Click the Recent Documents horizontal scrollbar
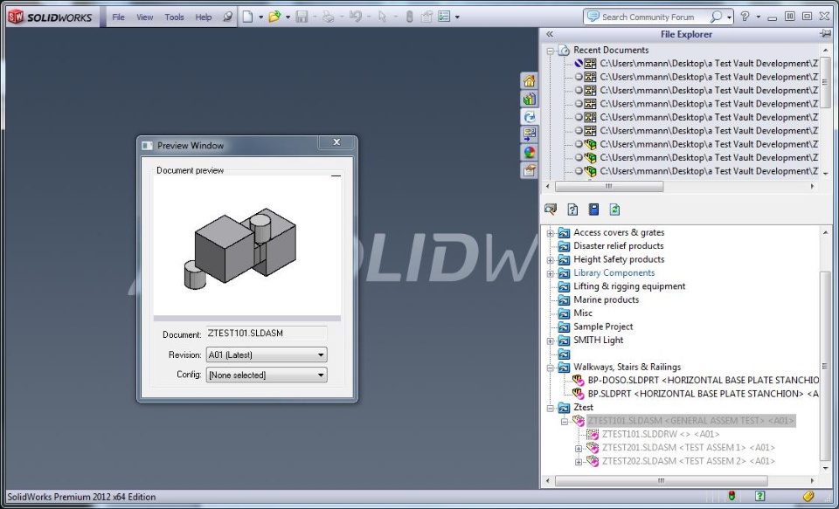839x509 pixels. [609, 187]
